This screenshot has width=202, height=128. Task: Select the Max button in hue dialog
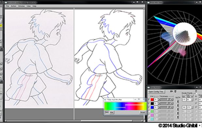(112, 112)
